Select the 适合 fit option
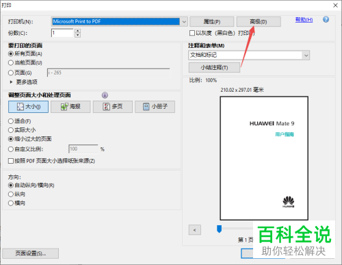Image resolution: width=342 pixels, height=265 pixels. (20, 121)
